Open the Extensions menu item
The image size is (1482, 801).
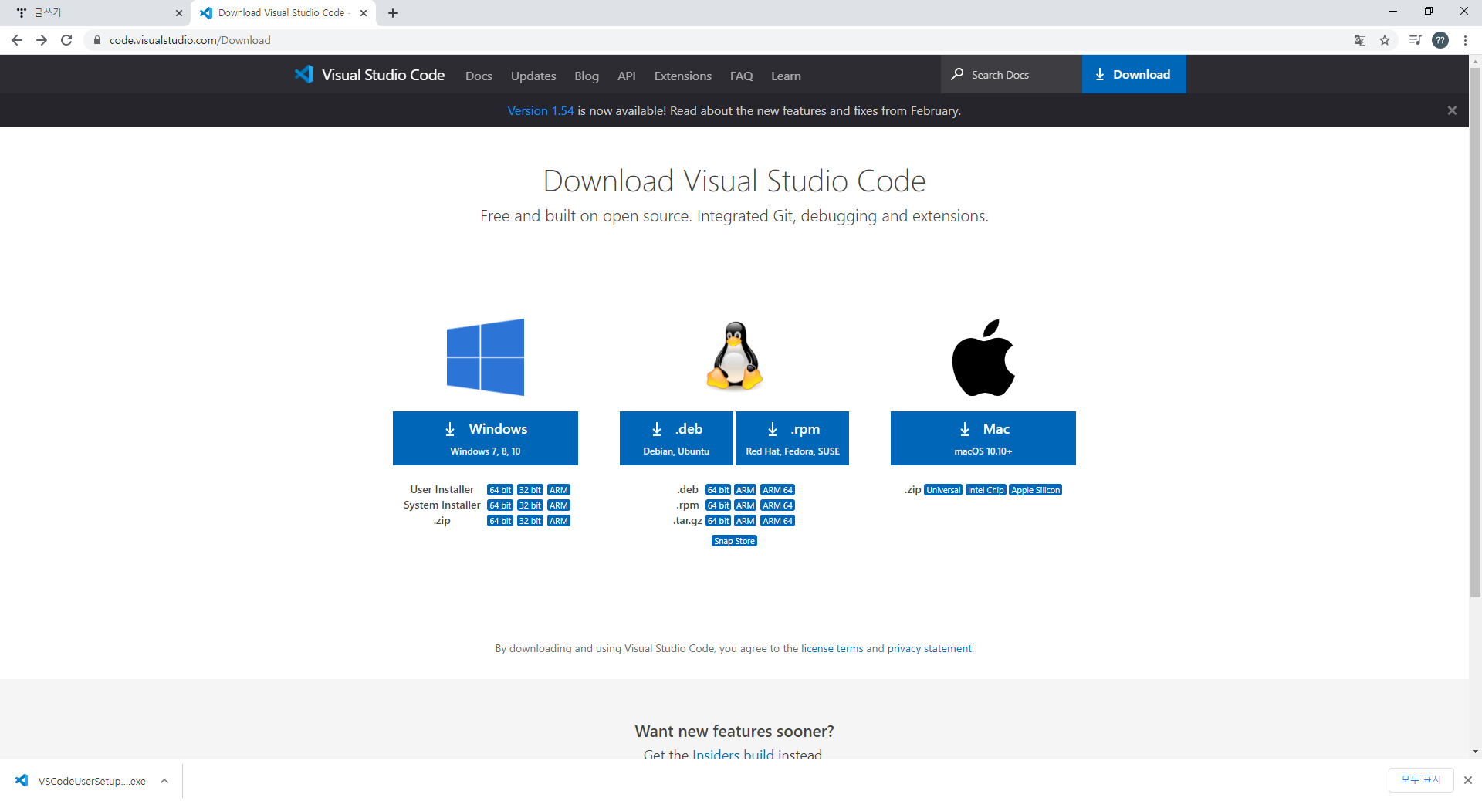coord(683,76)
